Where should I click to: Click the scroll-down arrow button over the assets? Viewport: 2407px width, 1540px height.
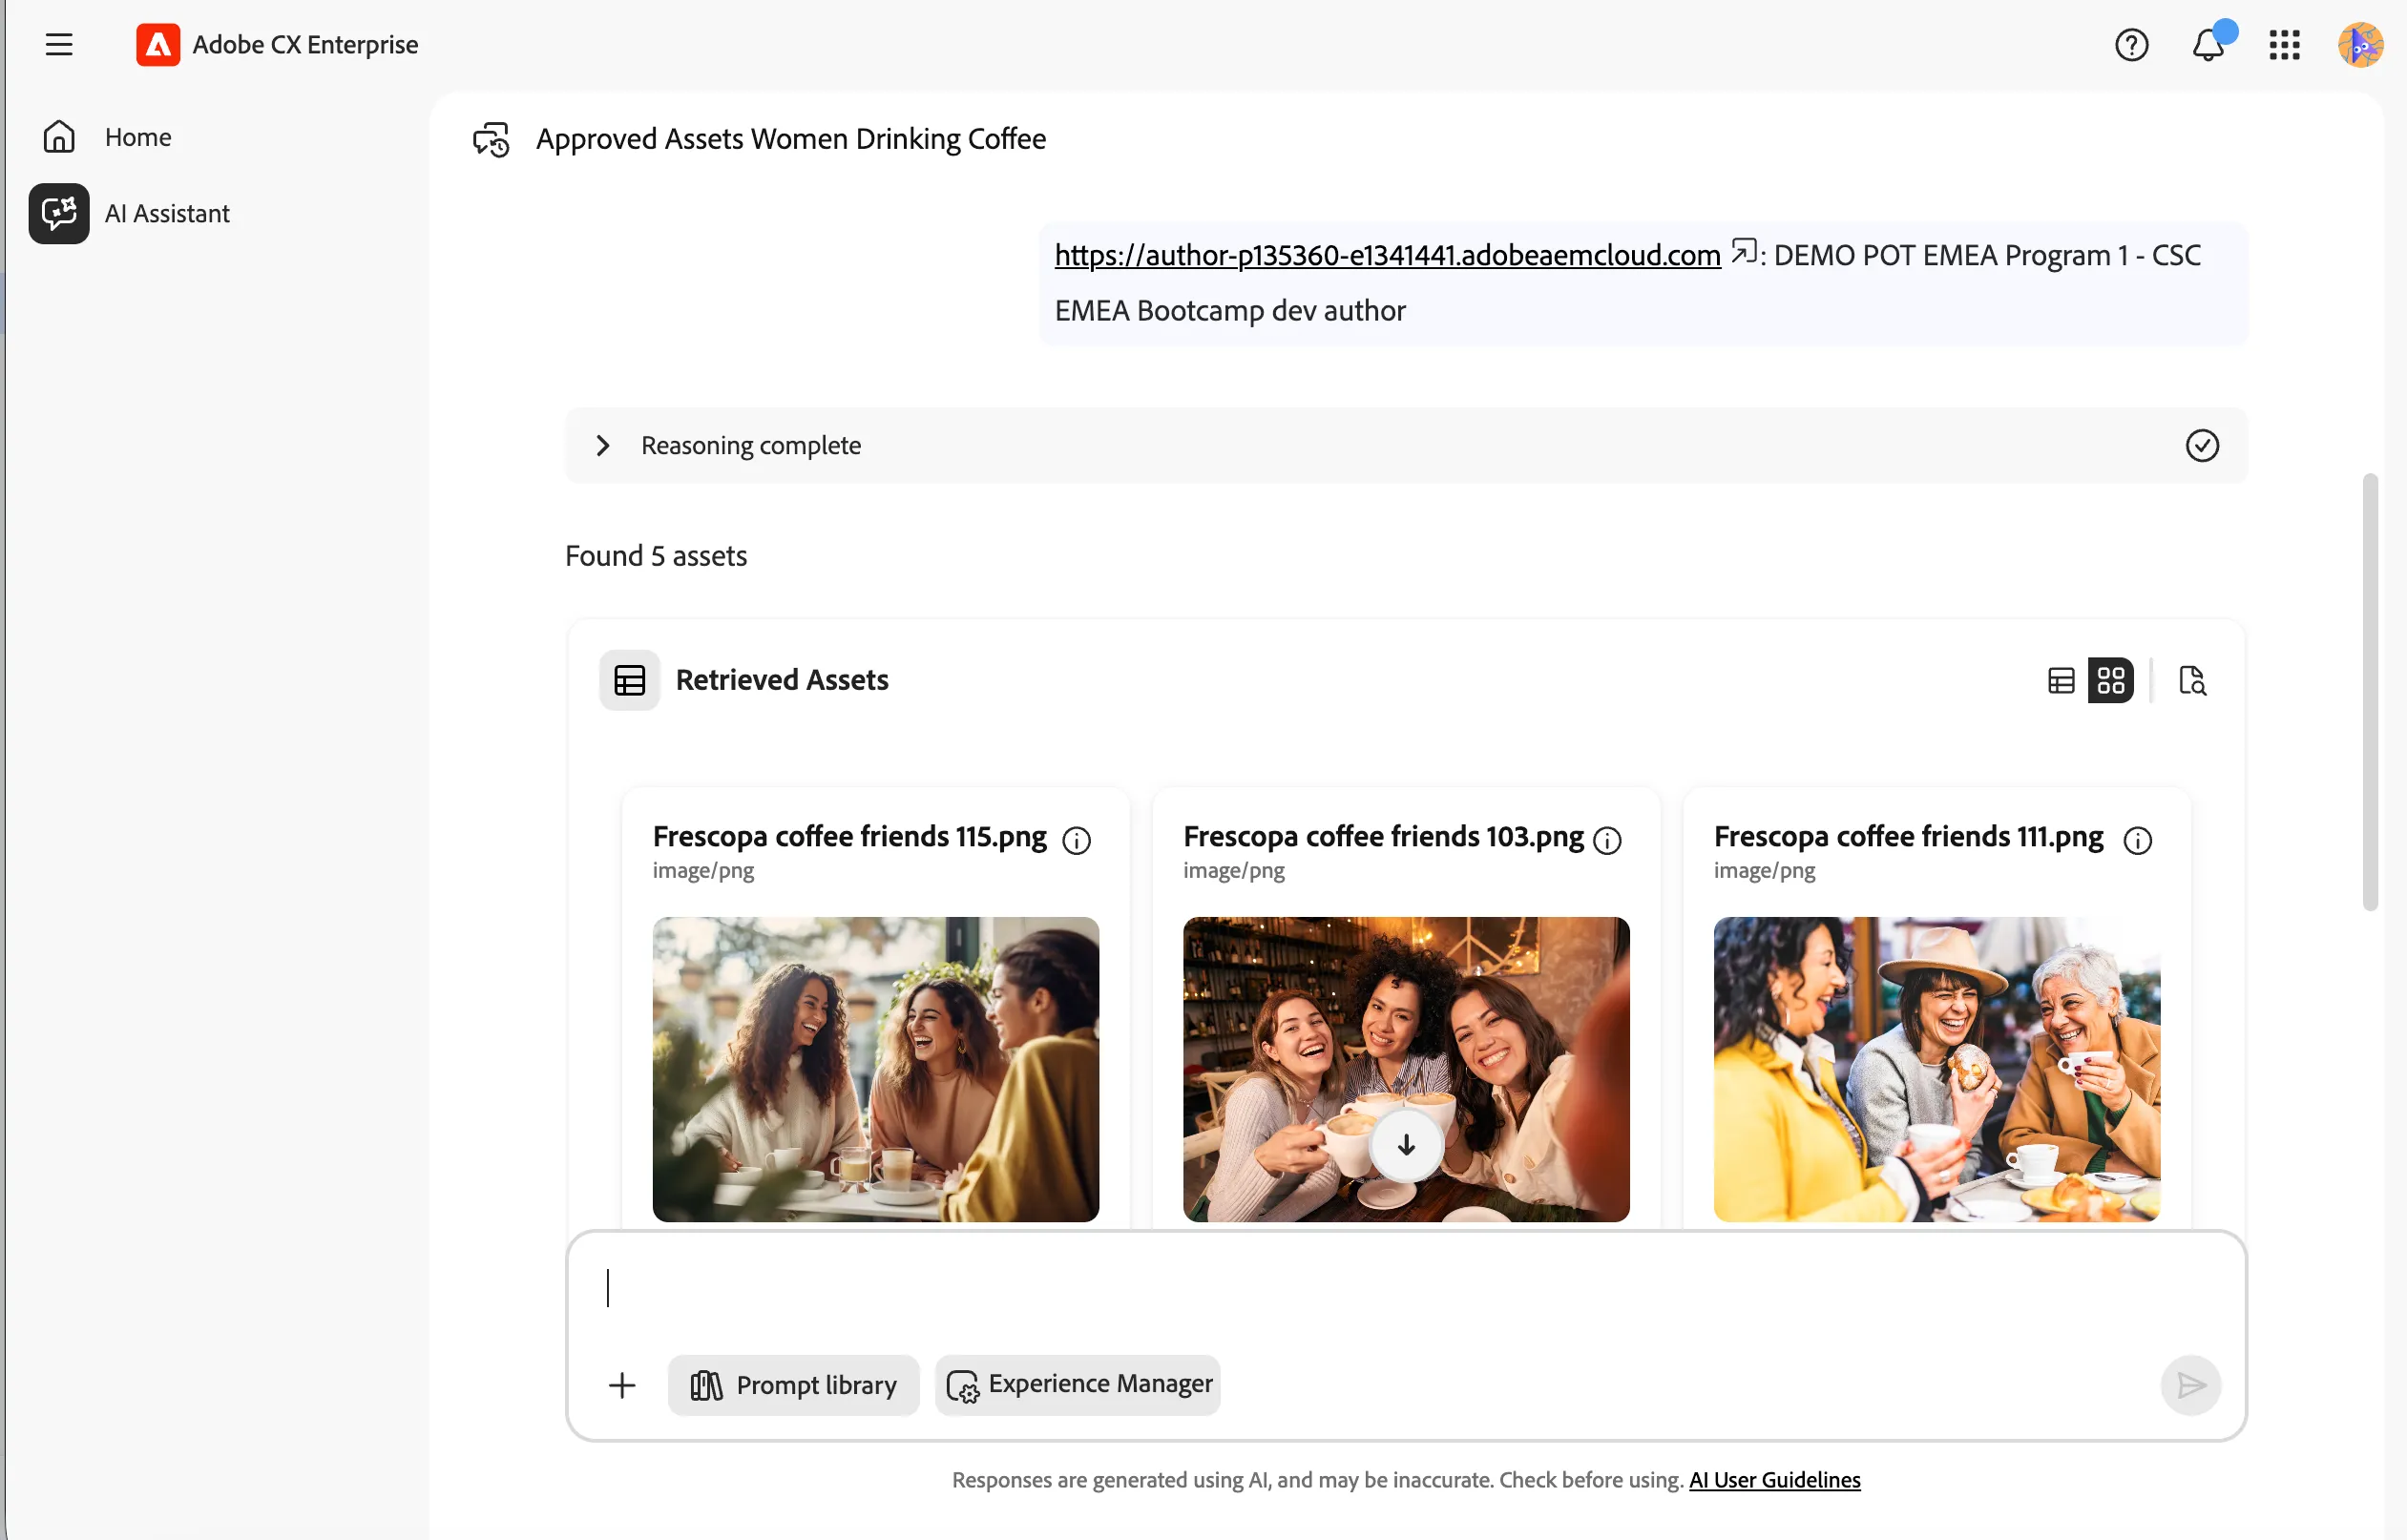(1406, 1145)
